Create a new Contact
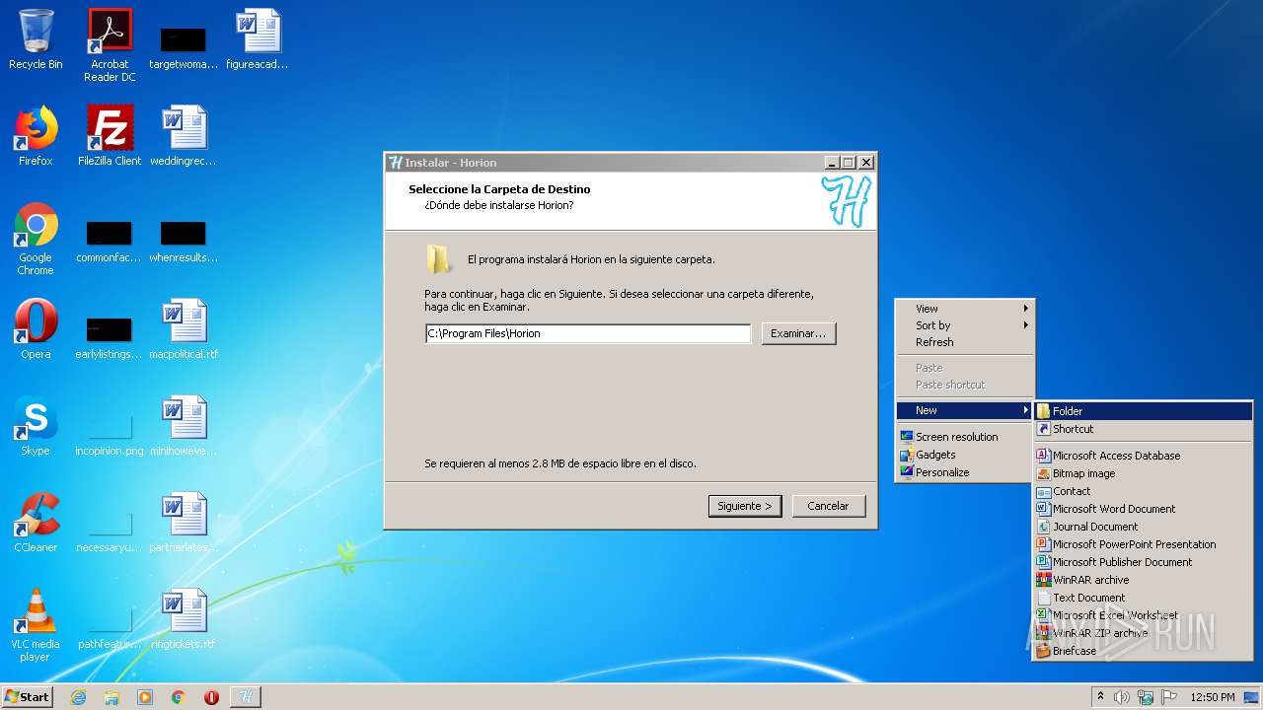1263x710 pixels. pos(1143,491)
